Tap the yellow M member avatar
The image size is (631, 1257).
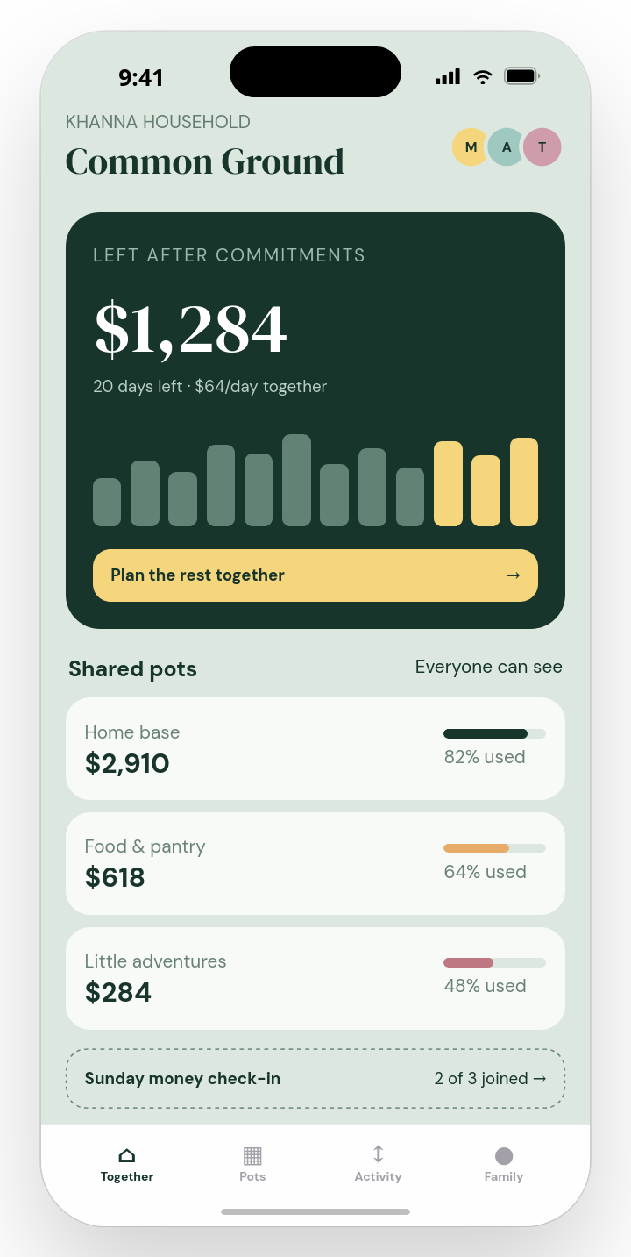(x=471, y=147)
